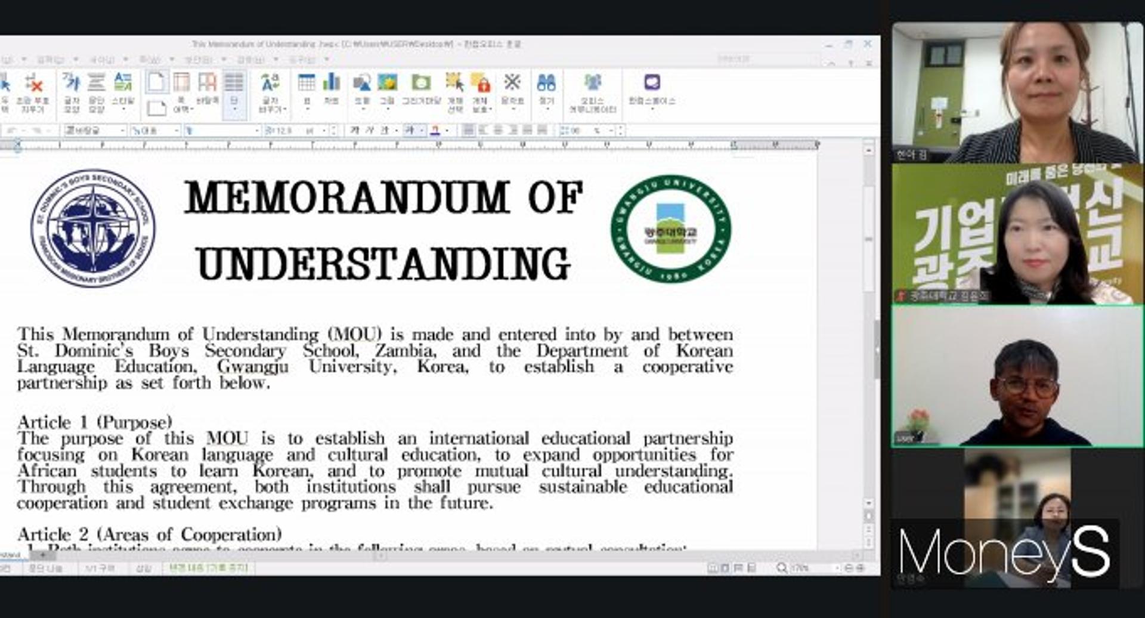This screenshot has width=1145, height=618.
Task: Open the 대표 language dropdown
Action: [x=155, y=130]
